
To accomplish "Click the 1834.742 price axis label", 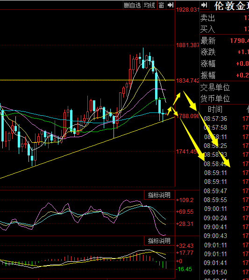I will coord(188,81).
